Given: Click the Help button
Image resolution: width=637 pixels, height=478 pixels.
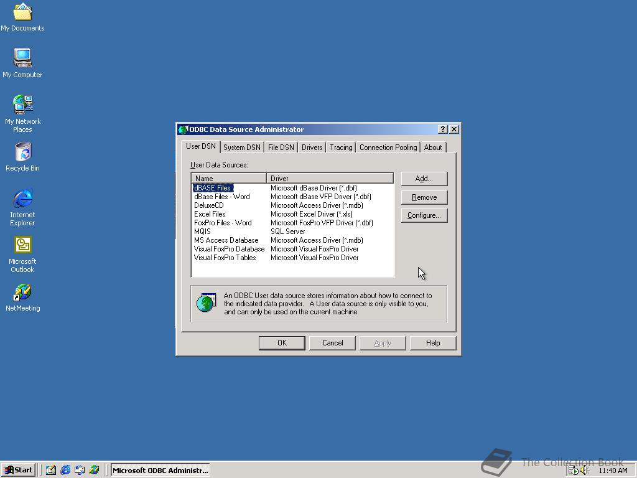Looking at the screenshot, I should tap(433, 343).
